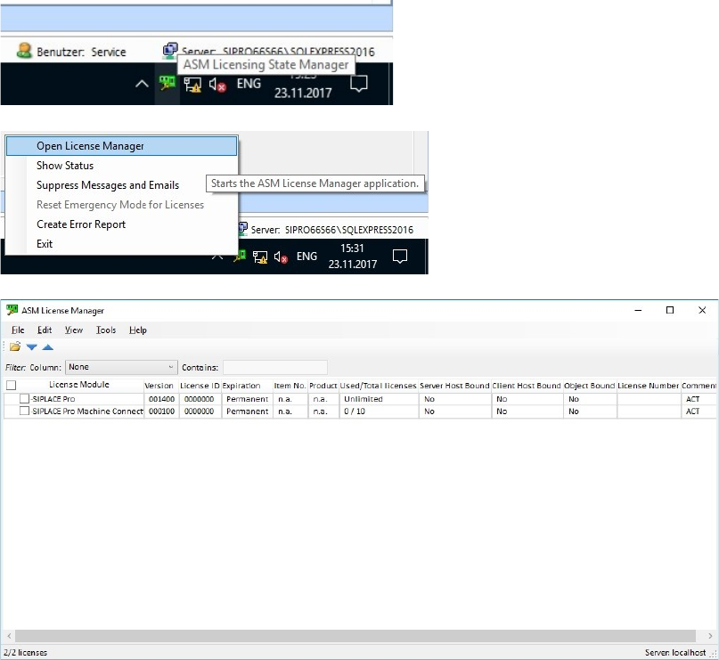Image resolution: width=719 pixels, height=660 pixels.
Task: Select Suppress Messages and Emails menu entry
Action: 108,185
